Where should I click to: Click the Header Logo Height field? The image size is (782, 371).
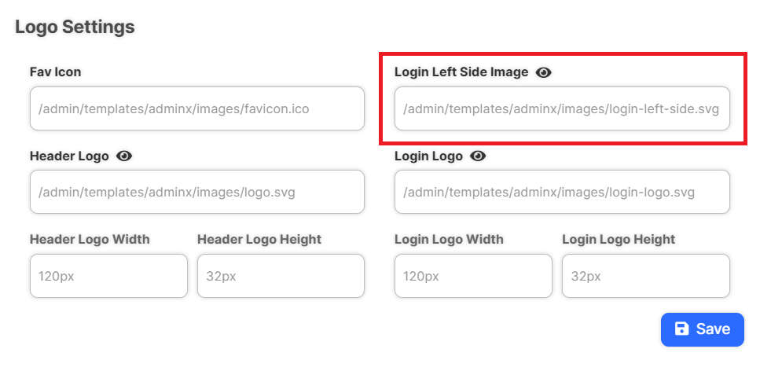(281, 276)
